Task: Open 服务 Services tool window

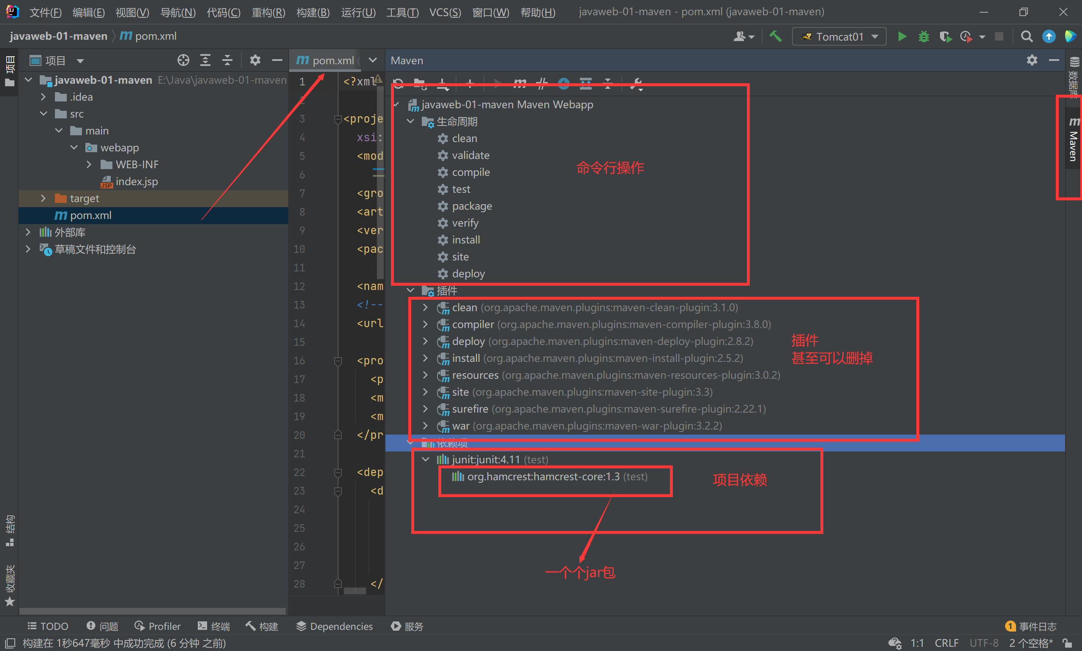Action: [407, 626]
